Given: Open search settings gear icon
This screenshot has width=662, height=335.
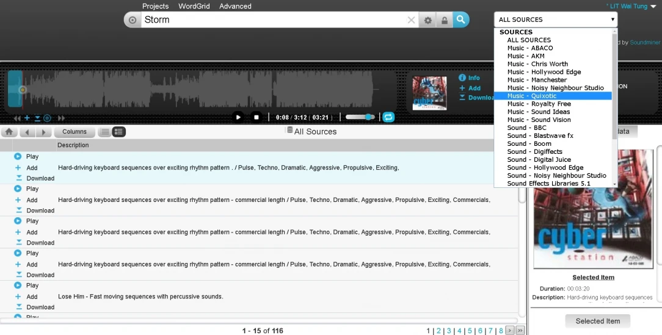Looking at the screenshot, I should [x=428, y=20].
